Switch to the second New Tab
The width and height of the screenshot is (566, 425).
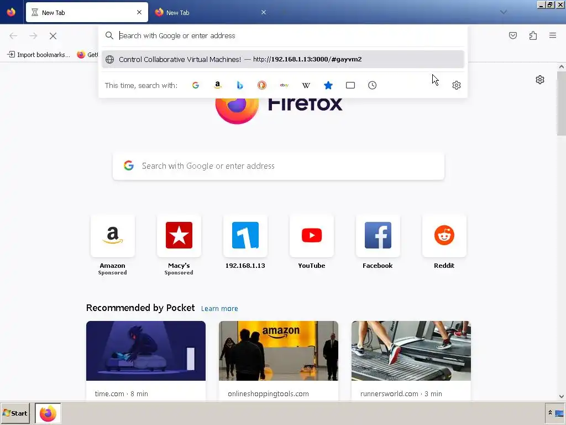click(x=212, y=12)
